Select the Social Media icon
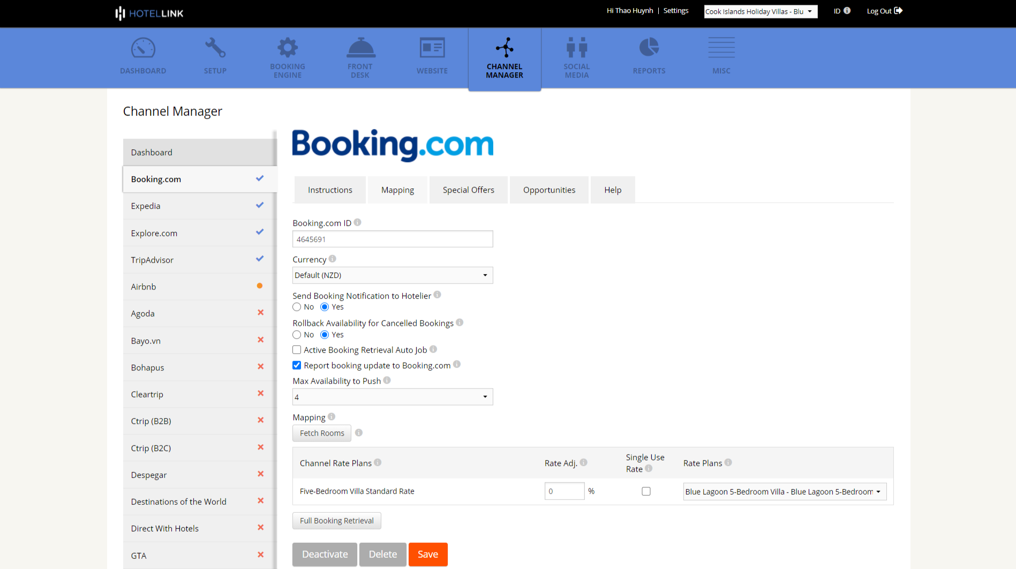The width and height of the screenshot is (1016, 569). coord(577,48)
